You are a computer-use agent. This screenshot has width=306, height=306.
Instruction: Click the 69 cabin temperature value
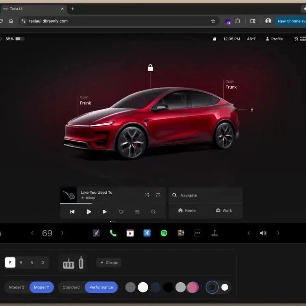pos(47,233)
